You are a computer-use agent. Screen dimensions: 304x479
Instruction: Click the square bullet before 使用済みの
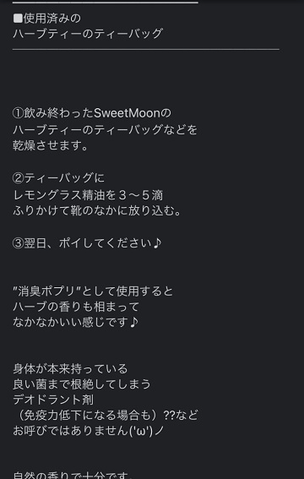tap(18, 19)
